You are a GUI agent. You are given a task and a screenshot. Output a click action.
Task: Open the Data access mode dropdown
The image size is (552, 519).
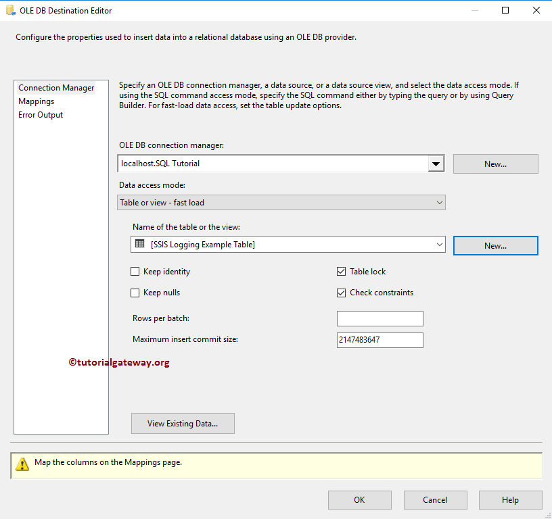tap(440, 203)
